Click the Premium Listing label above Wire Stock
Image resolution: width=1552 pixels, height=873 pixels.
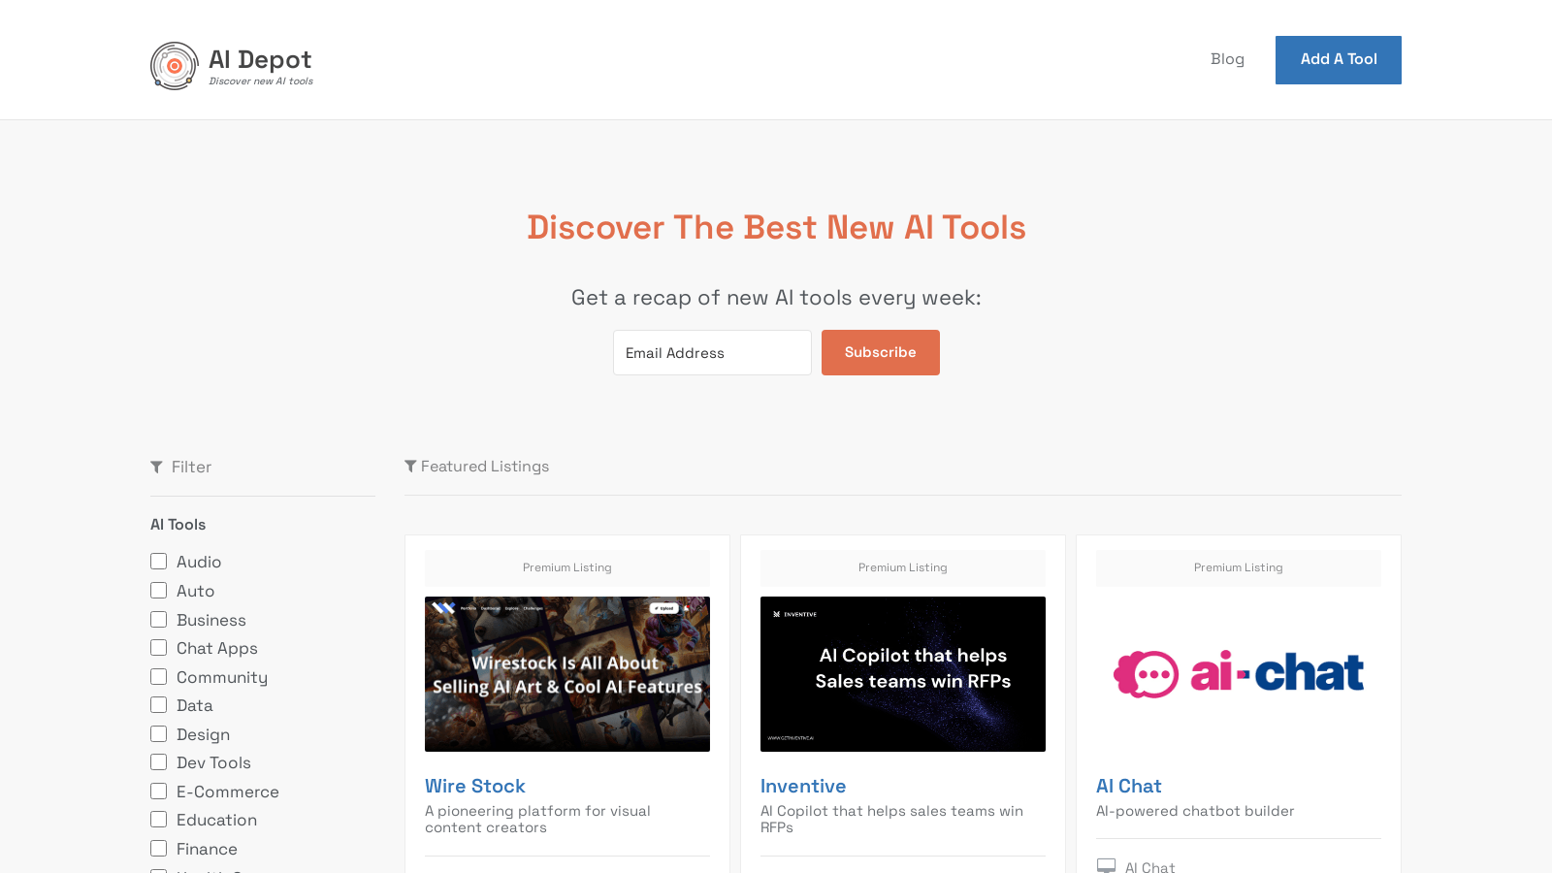(x=567, y=568)
